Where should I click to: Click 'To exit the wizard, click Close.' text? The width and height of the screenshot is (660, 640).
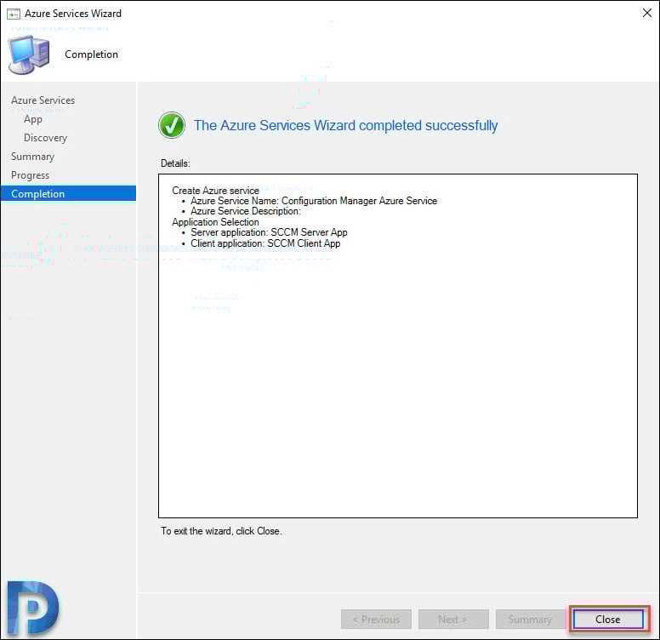tap(221, 531)
